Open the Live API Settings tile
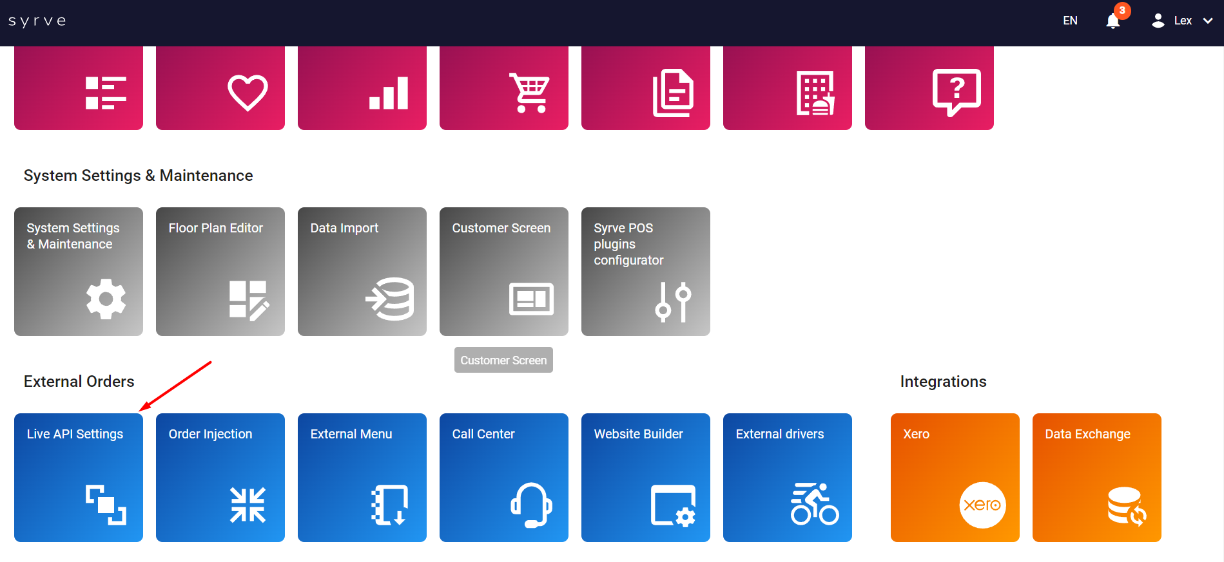Viewport: 1224px width, 562px height. pos(79,477)
